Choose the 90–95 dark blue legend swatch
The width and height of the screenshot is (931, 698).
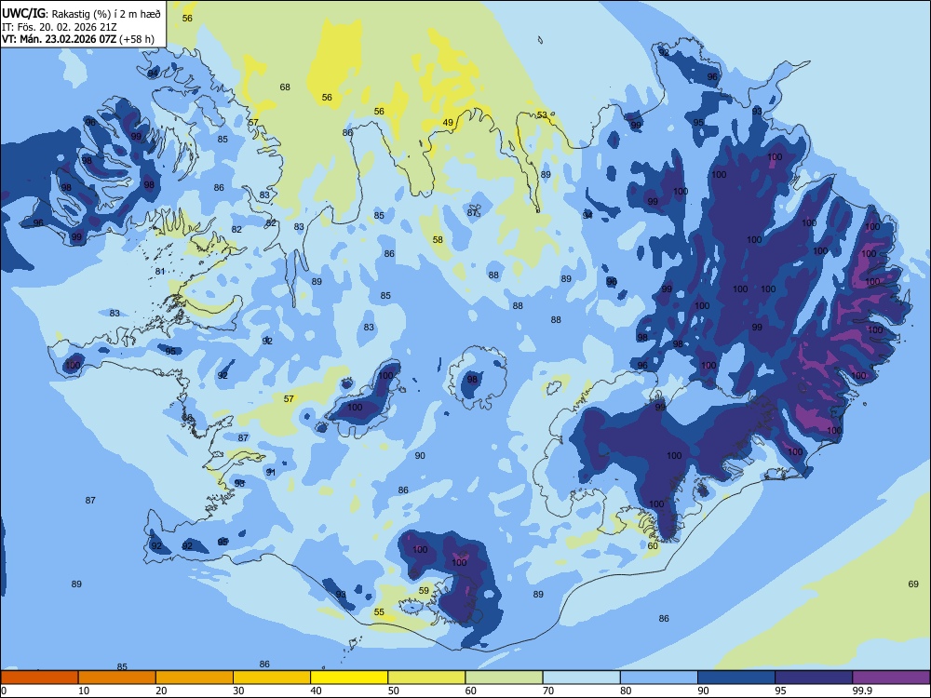736,678
